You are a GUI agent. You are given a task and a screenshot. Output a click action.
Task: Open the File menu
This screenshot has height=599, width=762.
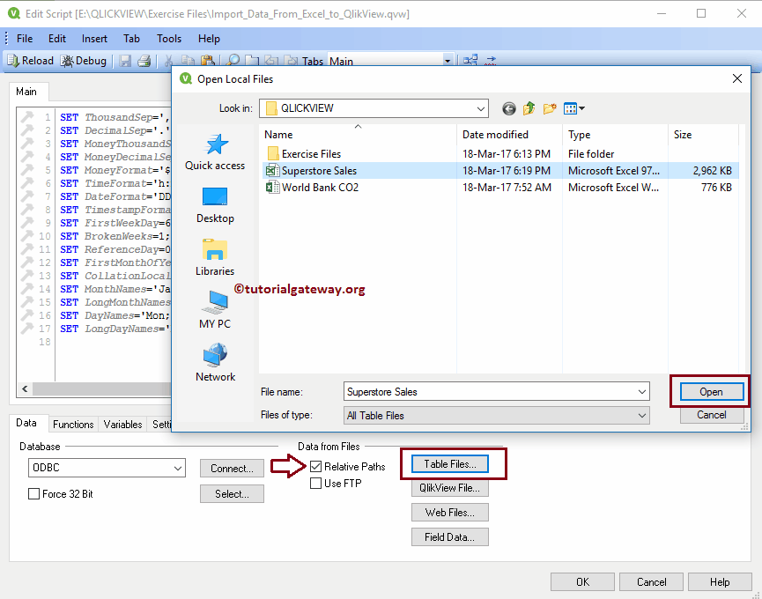click(25, 39)
